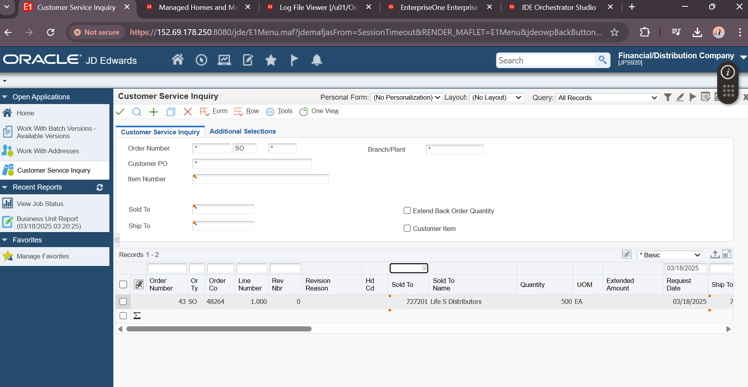Open Work With Addresses from sidebar
This screenshot has height=387, width=748.
pyautogui.click(x=48, y=151)
